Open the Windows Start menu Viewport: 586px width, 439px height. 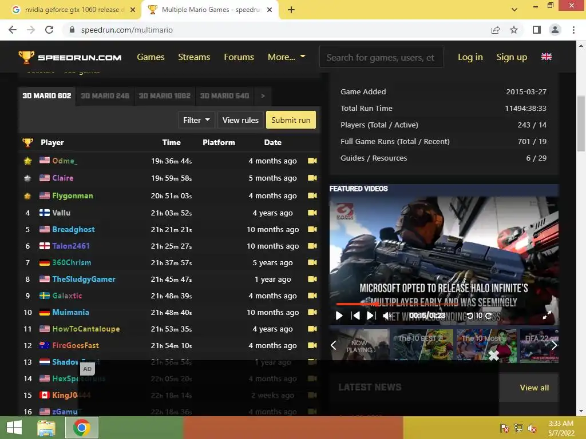tap(14, 428)
